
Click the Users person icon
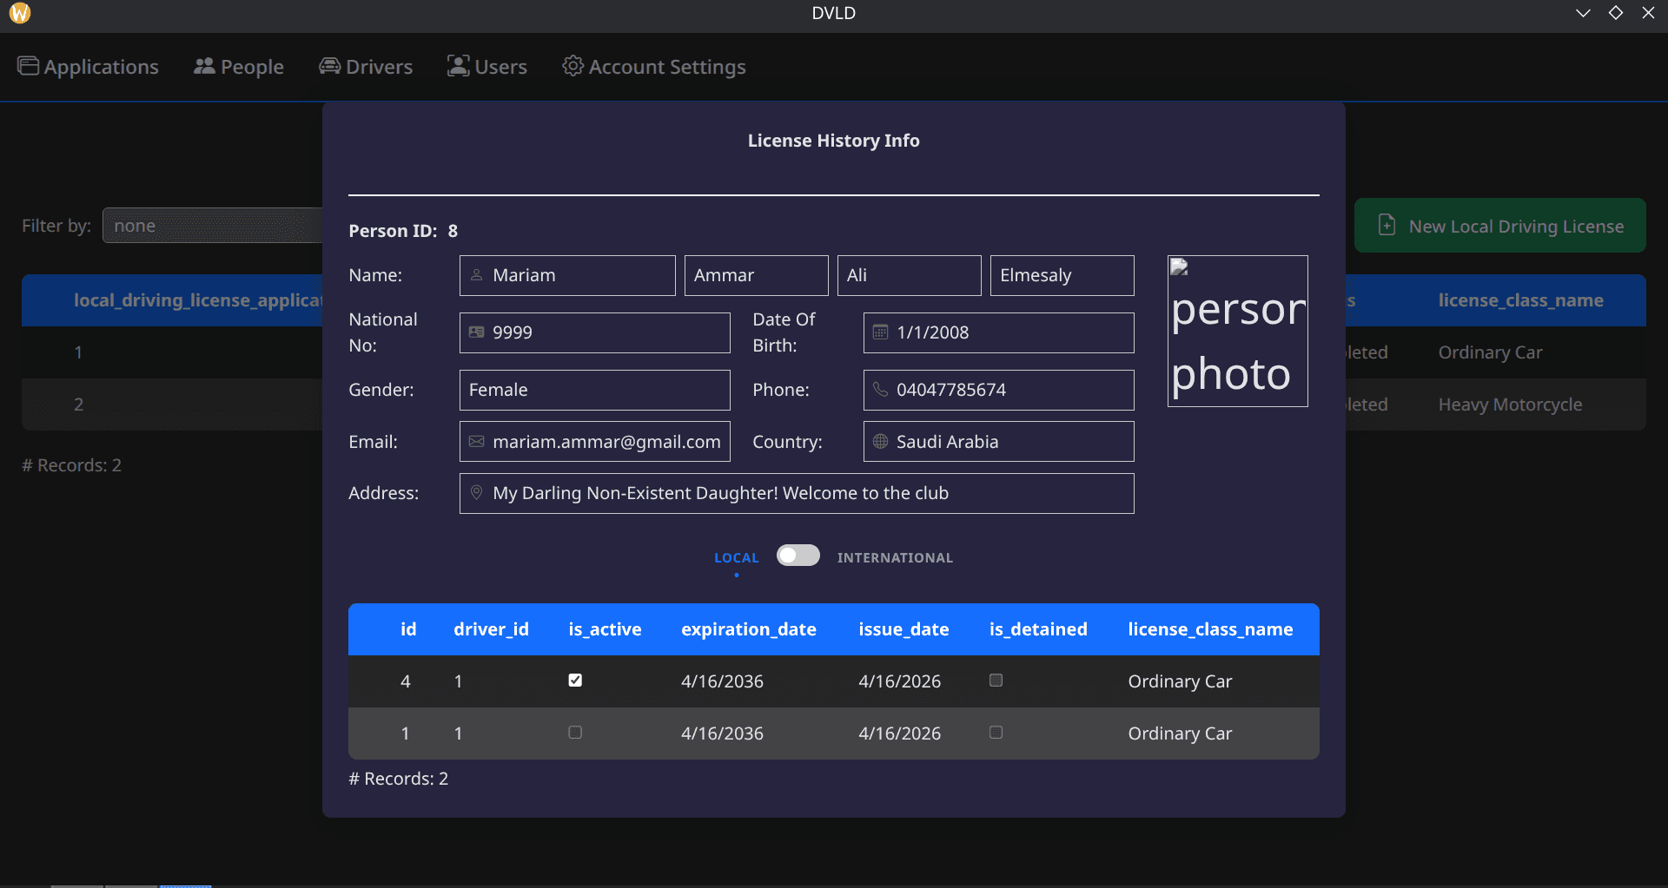(x=458, y=66)
